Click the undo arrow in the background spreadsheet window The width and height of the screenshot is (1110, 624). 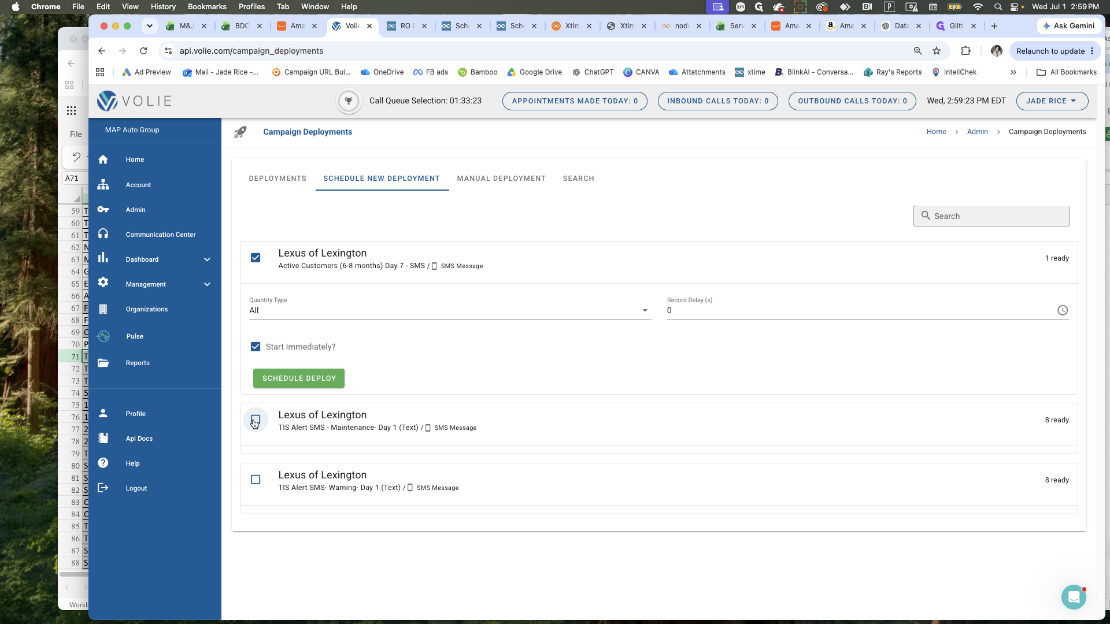[76, 157]
